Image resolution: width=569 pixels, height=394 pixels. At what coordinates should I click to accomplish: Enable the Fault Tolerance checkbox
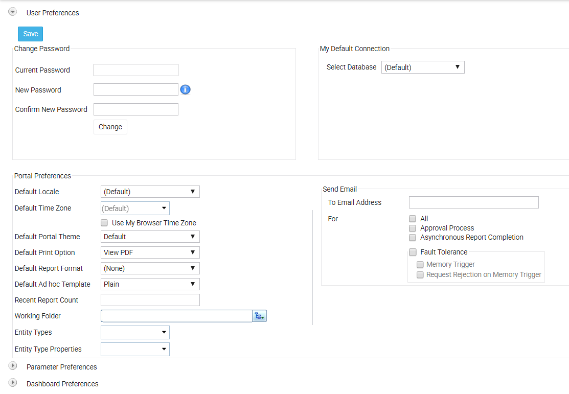click(412, 252)
